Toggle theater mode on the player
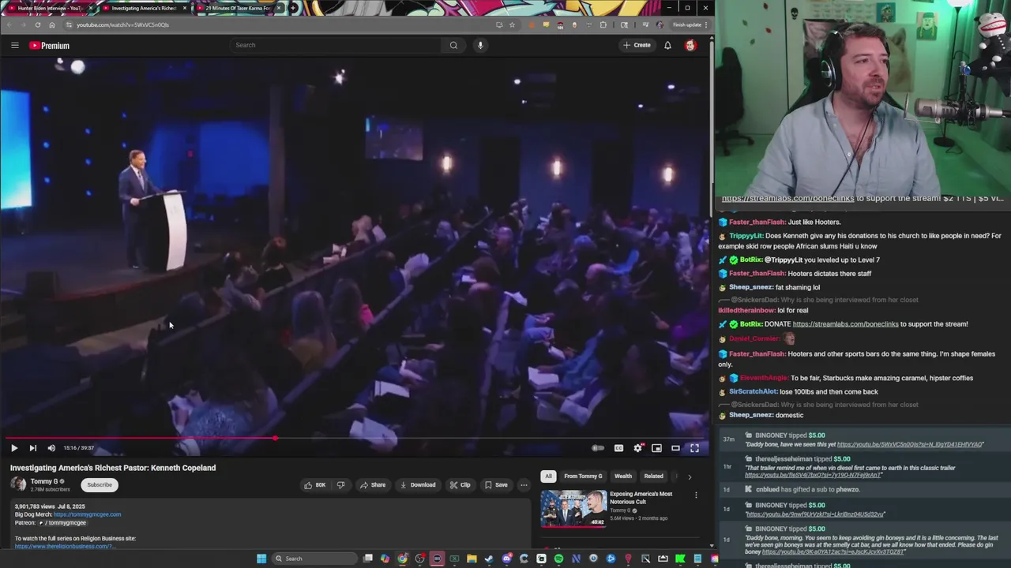 (x=675, y=448)
